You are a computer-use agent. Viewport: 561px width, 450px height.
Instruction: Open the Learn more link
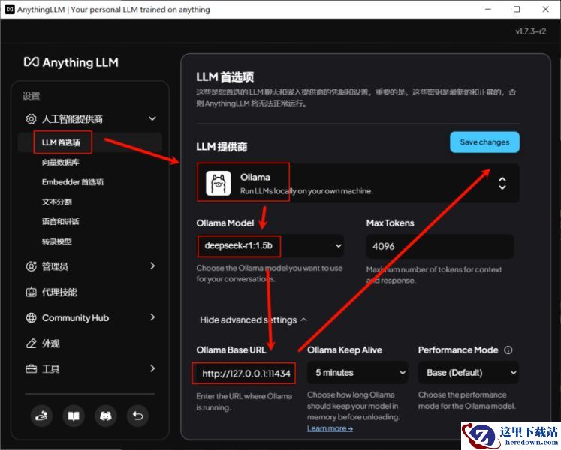pos(330,428)
